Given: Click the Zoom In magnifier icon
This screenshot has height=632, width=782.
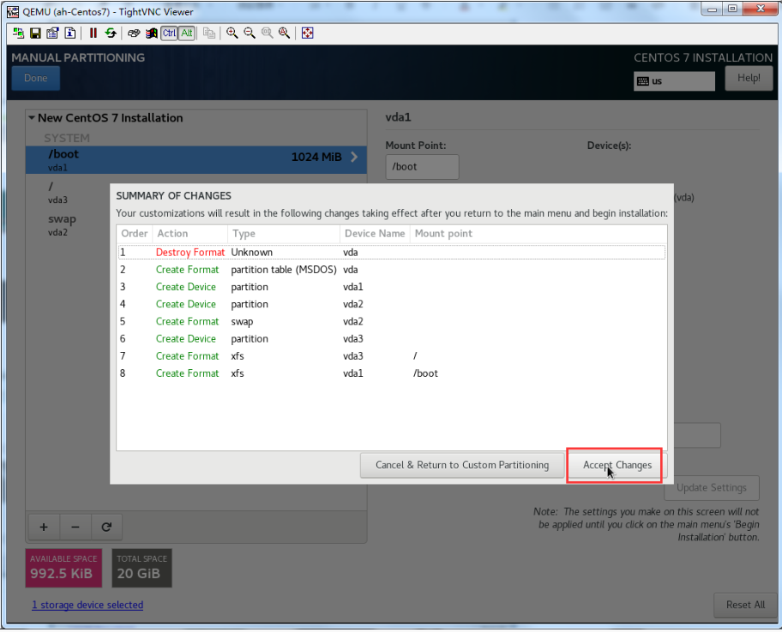Looking at the screenshot, I should pyautogui.click(x=232, y=33).
